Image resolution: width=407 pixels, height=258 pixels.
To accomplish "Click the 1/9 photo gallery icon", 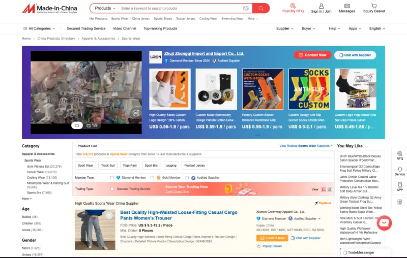I will (92, 125).
